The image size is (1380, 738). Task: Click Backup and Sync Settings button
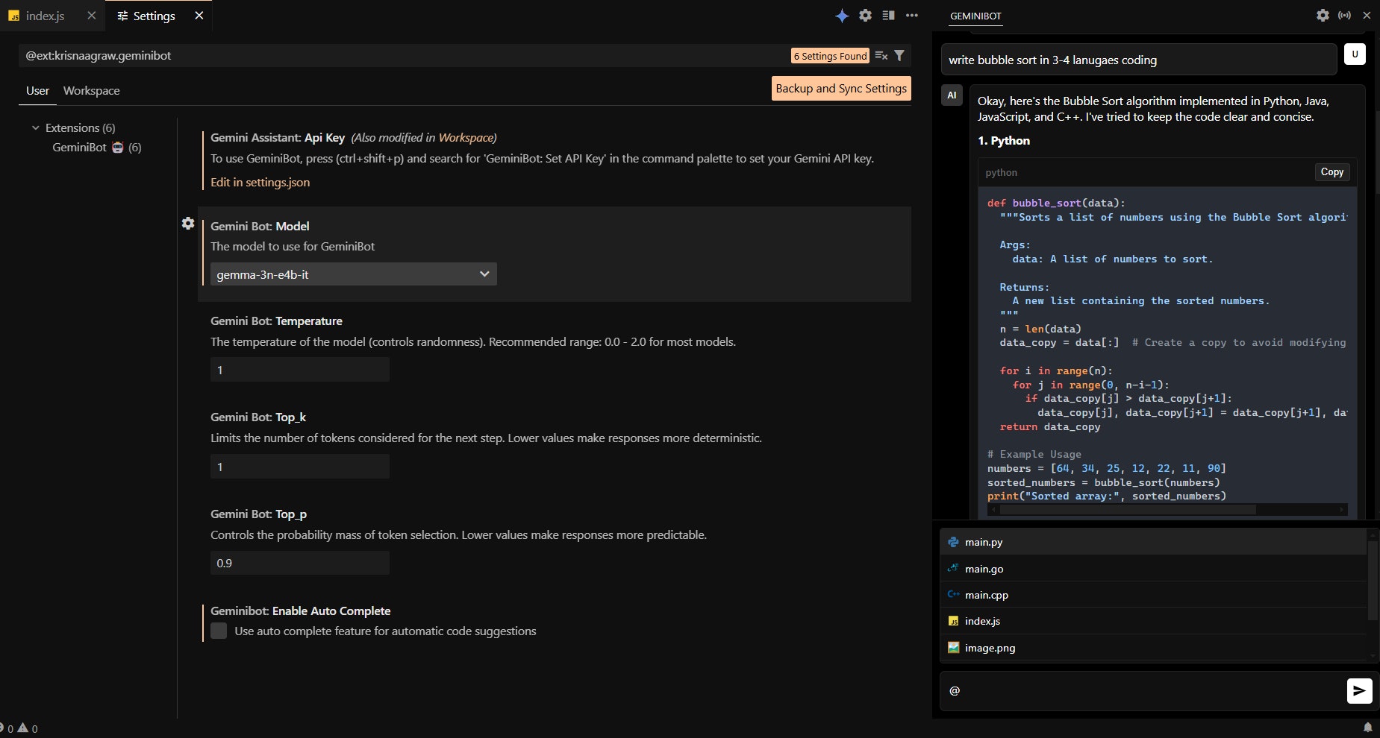(x=841, y=88)
